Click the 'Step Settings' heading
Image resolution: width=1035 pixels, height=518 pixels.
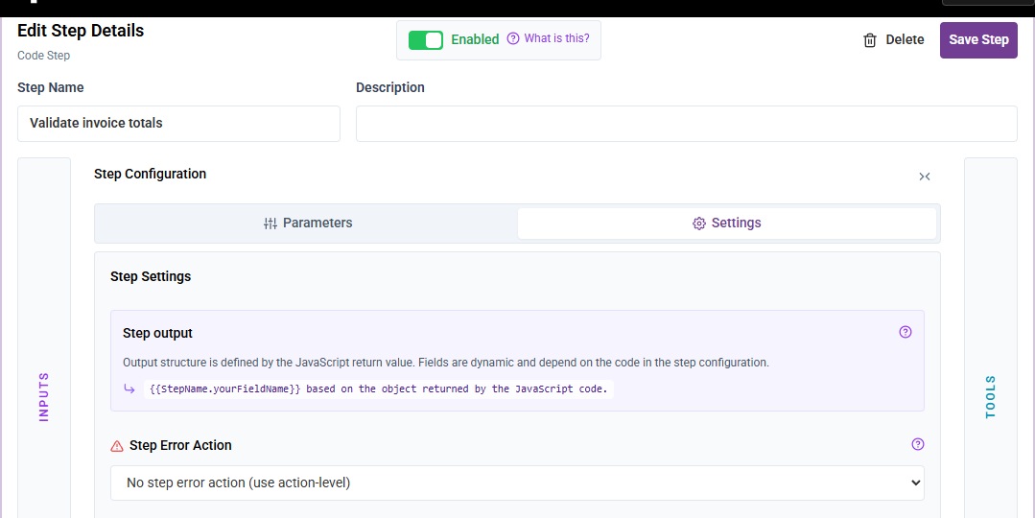coord(151,276)
